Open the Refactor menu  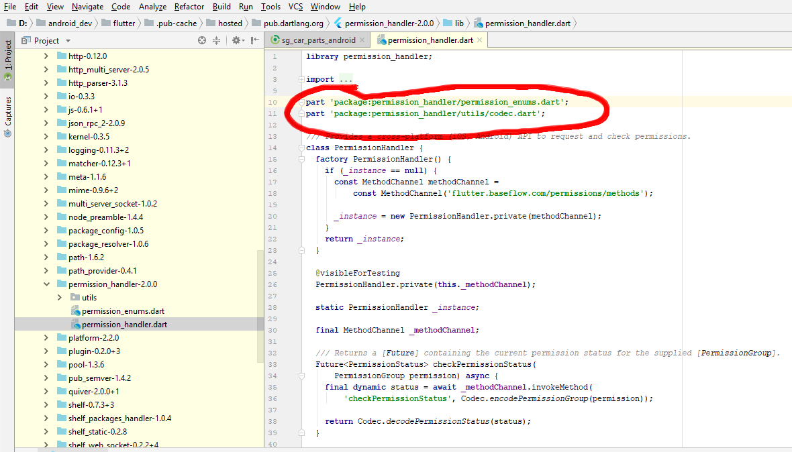pos(189,7)
